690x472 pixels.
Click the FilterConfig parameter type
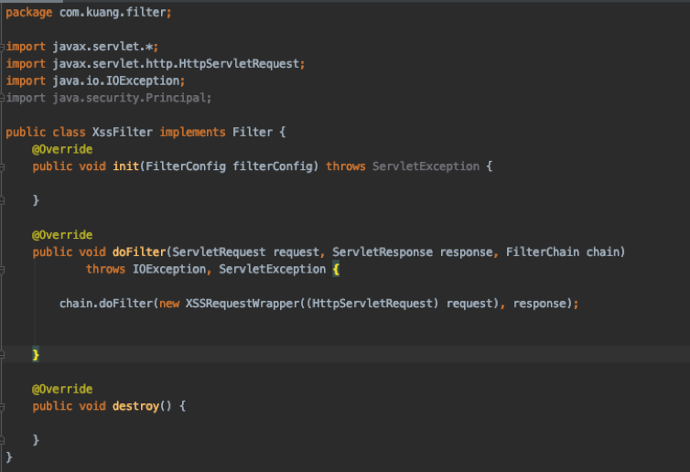tap(186, 166)
